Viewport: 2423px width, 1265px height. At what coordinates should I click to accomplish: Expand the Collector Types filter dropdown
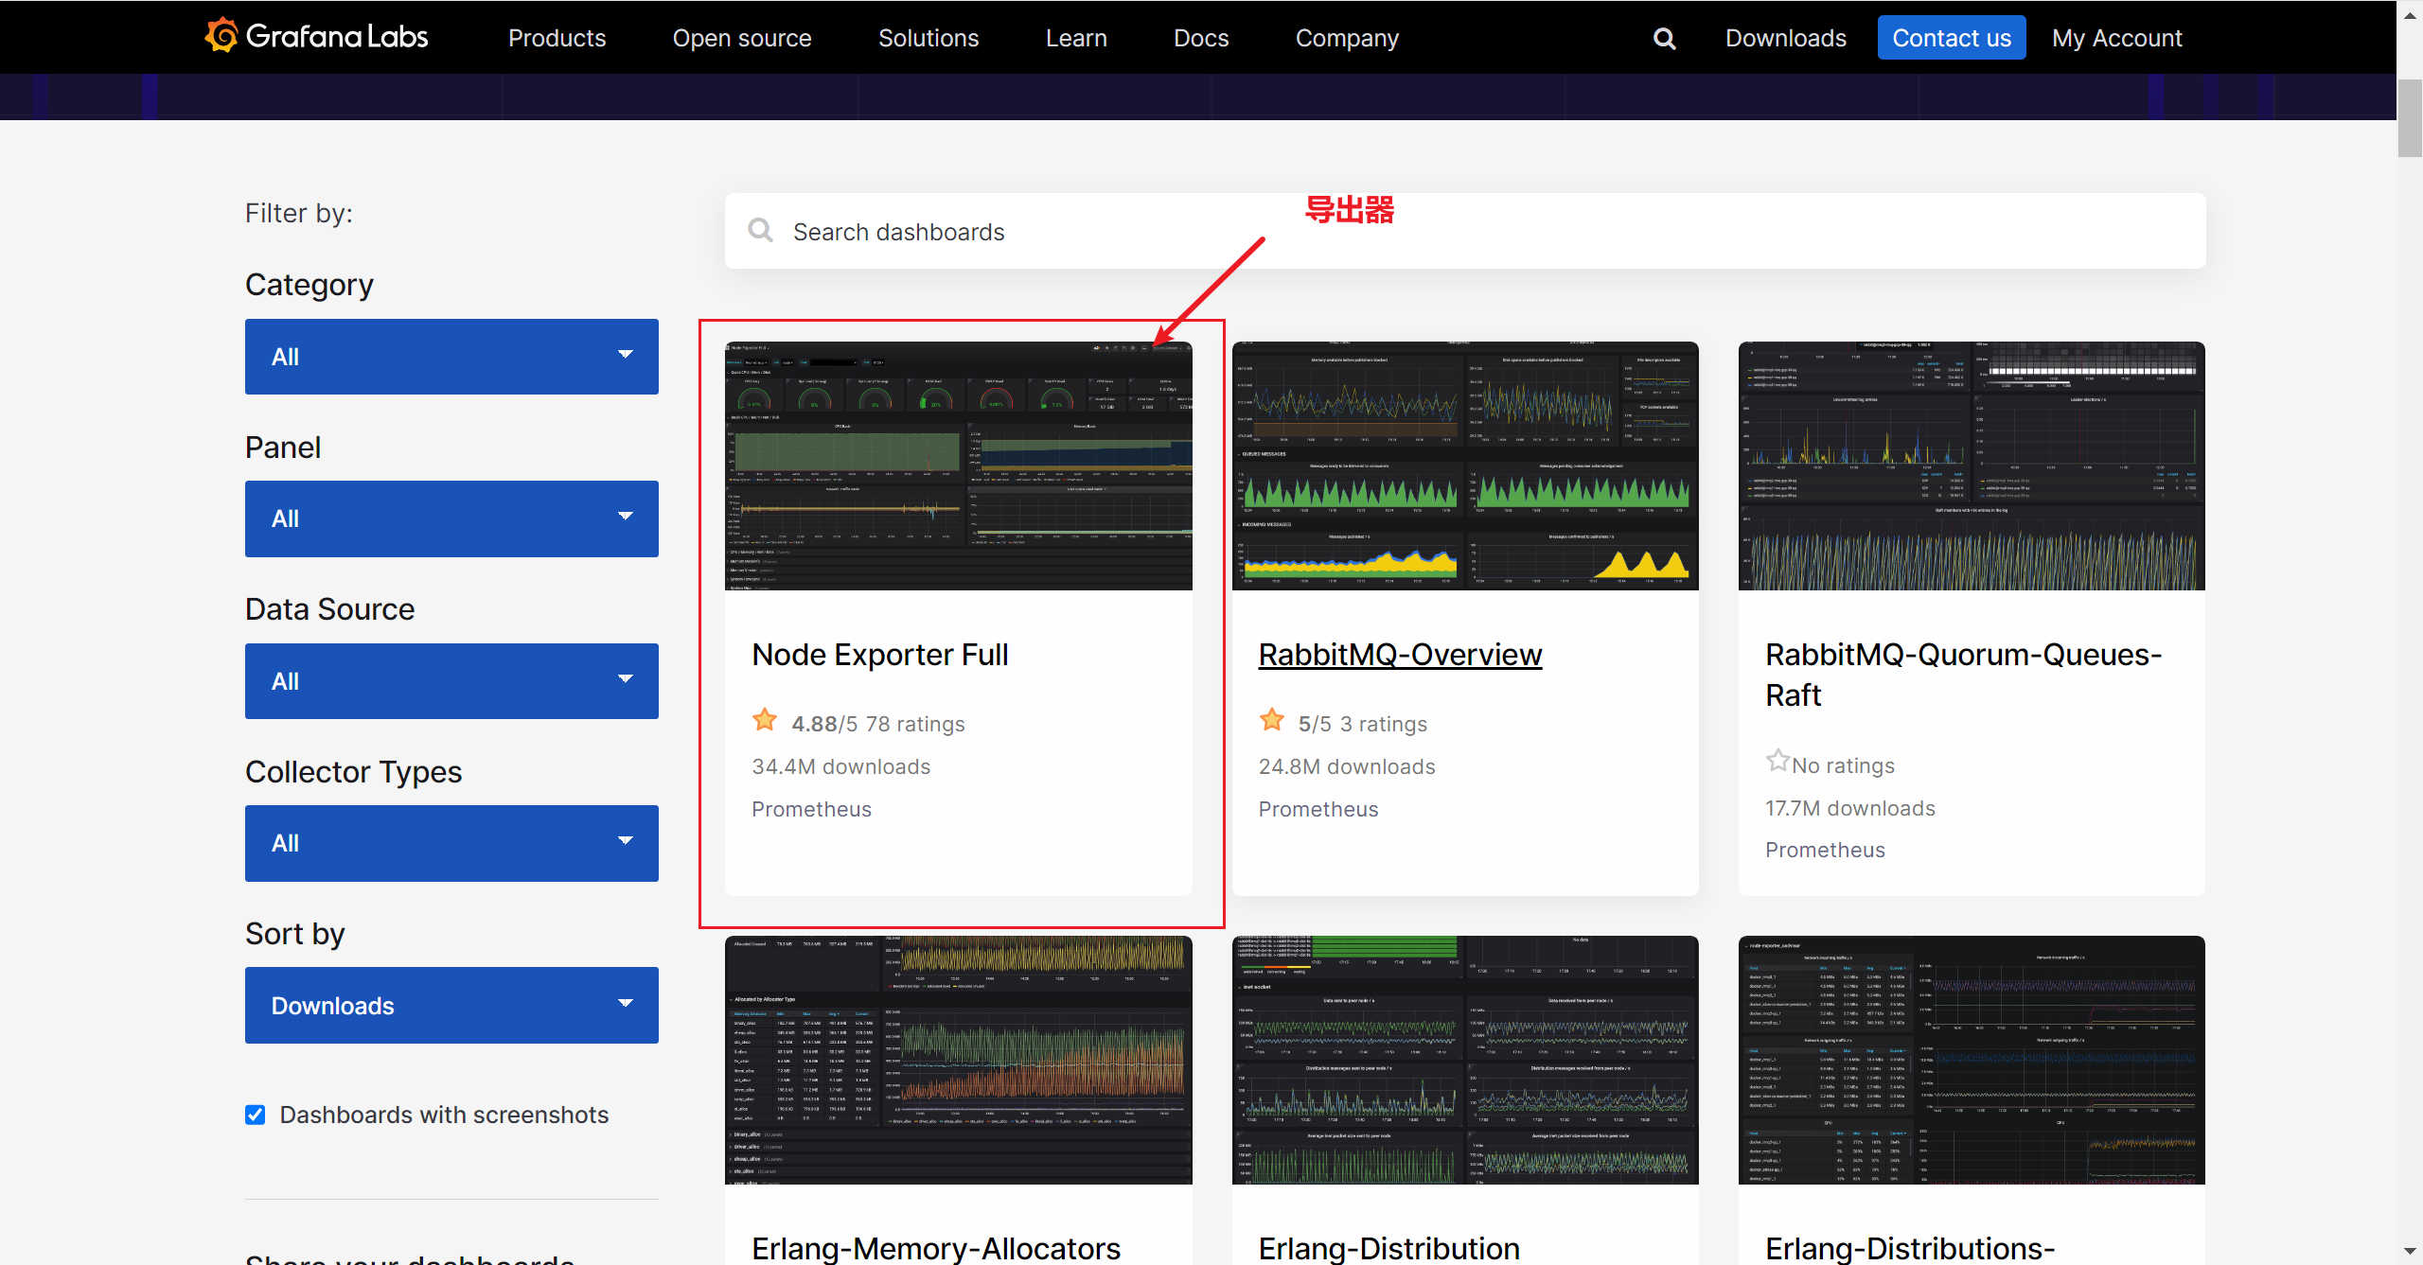click(x=451, y=843)
